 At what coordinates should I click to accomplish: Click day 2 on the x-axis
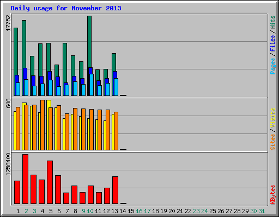(x=26, y=211)
